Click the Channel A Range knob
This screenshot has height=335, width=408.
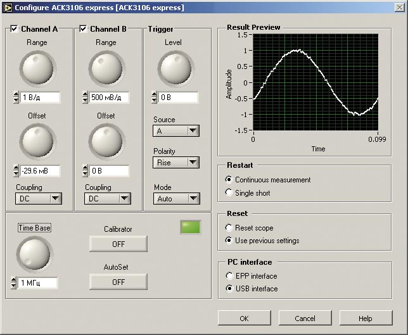pyautogui.click(x=37, y=68)
